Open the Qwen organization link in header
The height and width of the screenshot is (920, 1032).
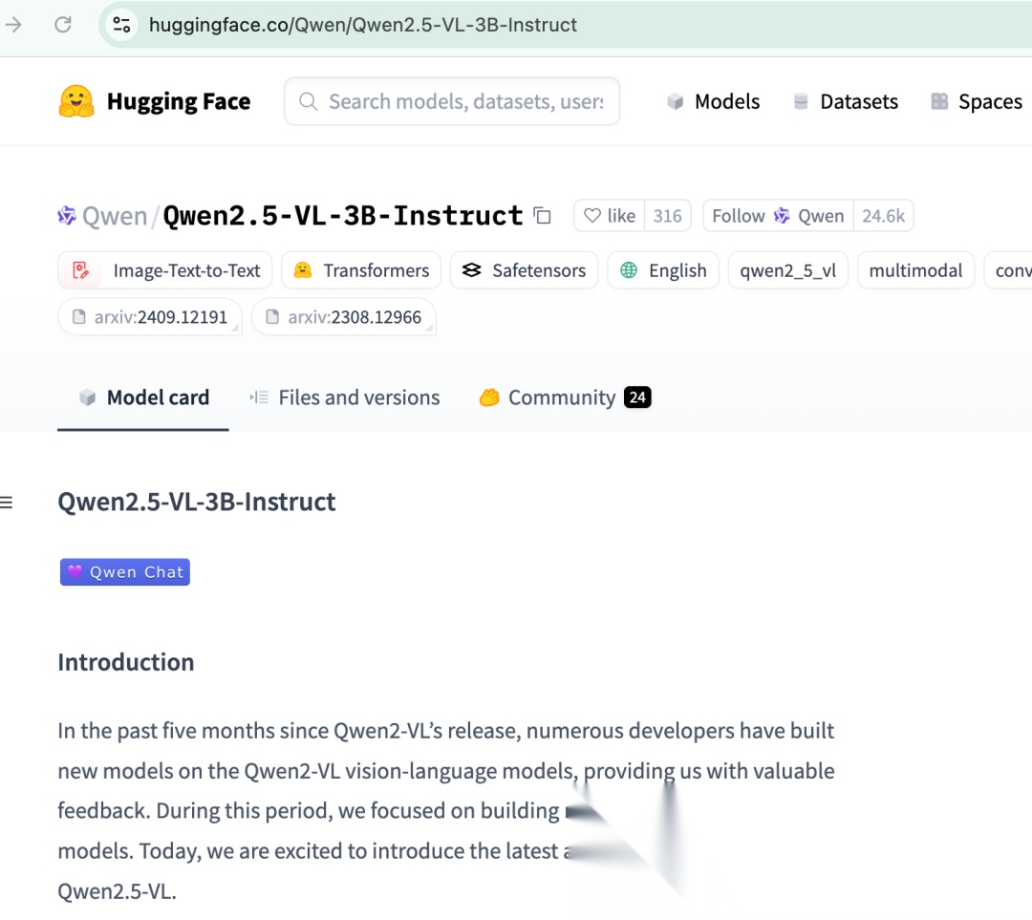click(x=115, y=216)
